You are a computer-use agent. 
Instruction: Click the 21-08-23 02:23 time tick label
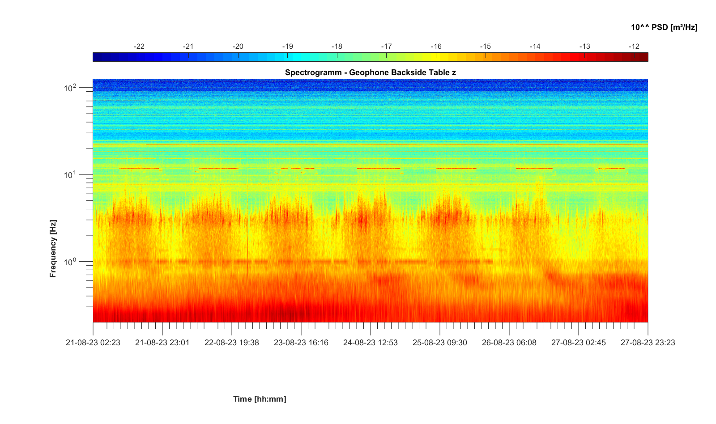pyautogui.click(x=93, y=343)
